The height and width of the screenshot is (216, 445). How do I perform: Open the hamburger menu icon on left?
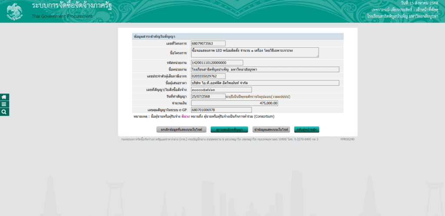coord(4,104)
